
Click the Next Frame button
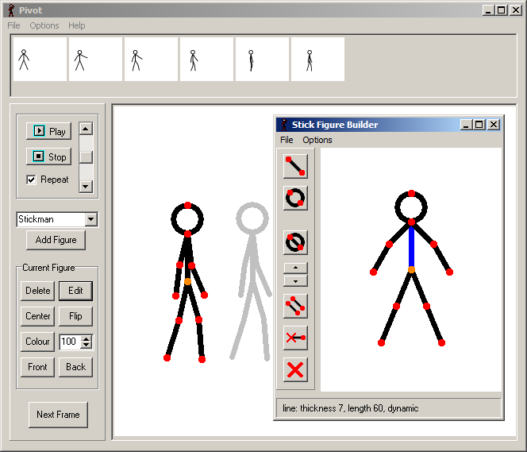pos(58,415)
